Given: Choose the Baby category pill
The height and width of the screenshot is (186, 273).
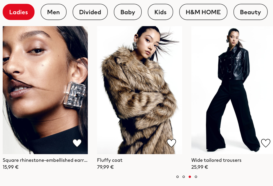Looking at the screenshot, I should pos(127,12).
